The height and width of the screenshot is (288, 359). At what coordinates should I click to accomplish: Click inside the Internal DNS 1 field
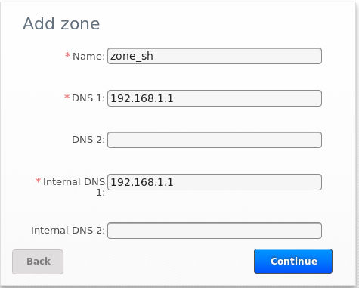point(215,182)
